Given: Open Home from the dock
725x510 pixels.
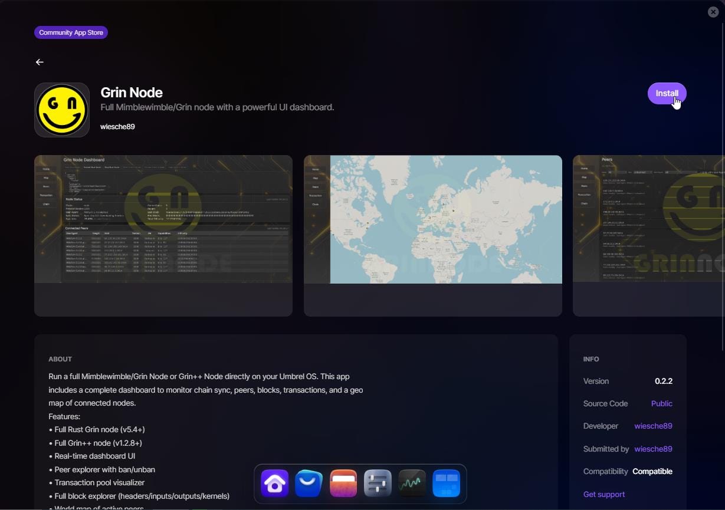Looking at the screenshot, I should click(x=275, y=483).
